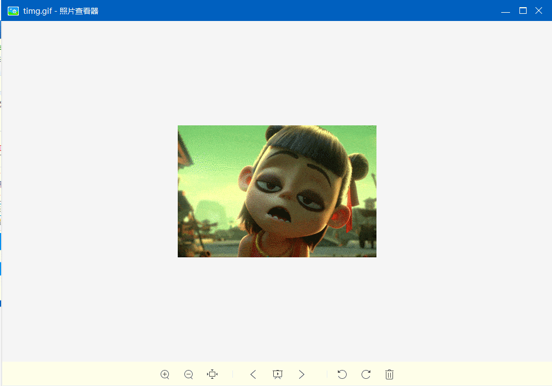Maximize the photo viewer window
The height and width of the screenshot is (386, 552).
pos(523,10)
